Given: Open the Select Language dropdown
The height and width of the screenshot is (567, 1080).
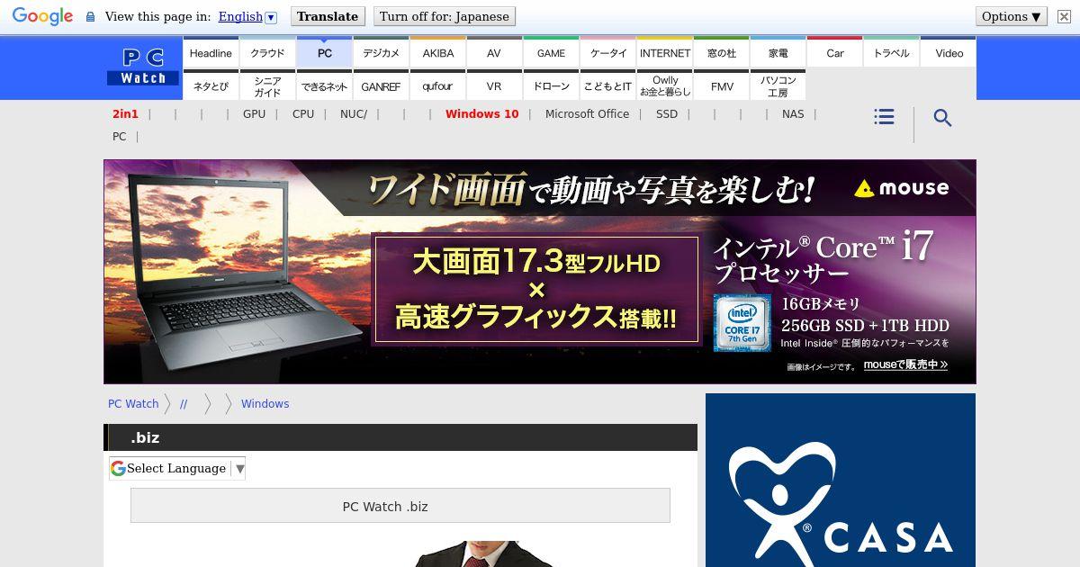Looking at the screenshot, I should 177,468.
